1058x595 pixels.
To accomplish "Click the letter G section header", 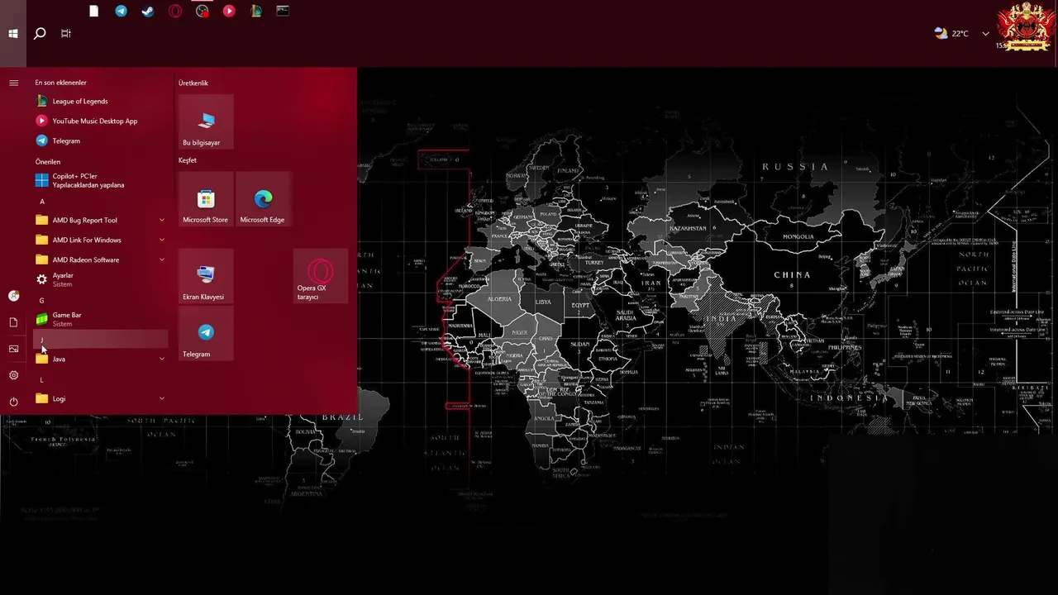I will (x=101, y=300).
